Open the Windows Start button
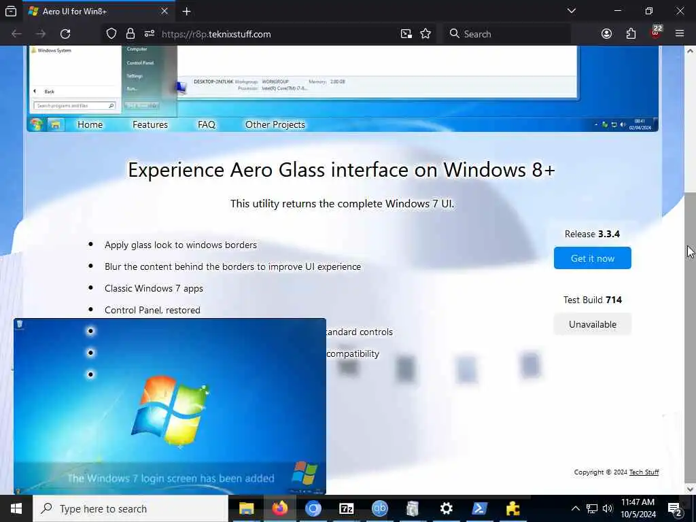This screenshot has width=696, height=522. (x=16, y=508)
